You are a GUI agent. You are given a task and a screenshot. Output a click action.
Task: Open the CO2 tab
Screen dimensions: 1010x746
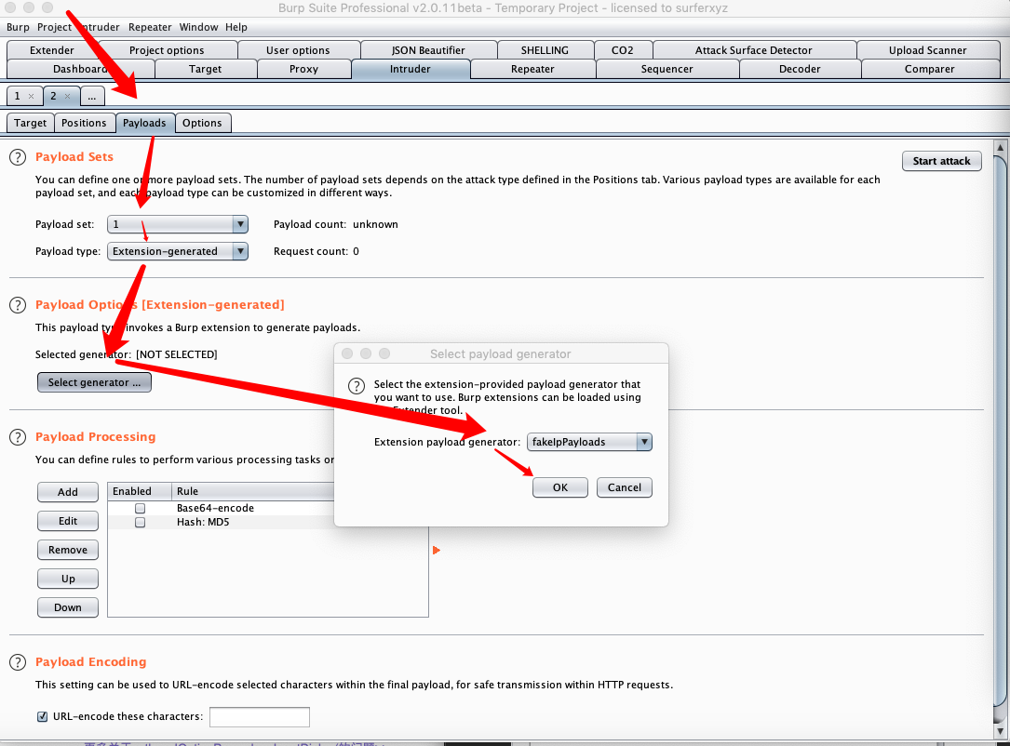622,50
